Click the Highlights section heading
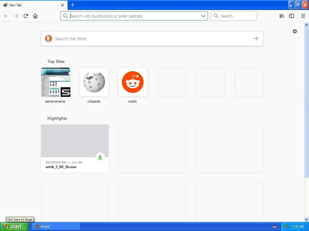The width and height of the screenshot is (309, 231). [57, 118]
